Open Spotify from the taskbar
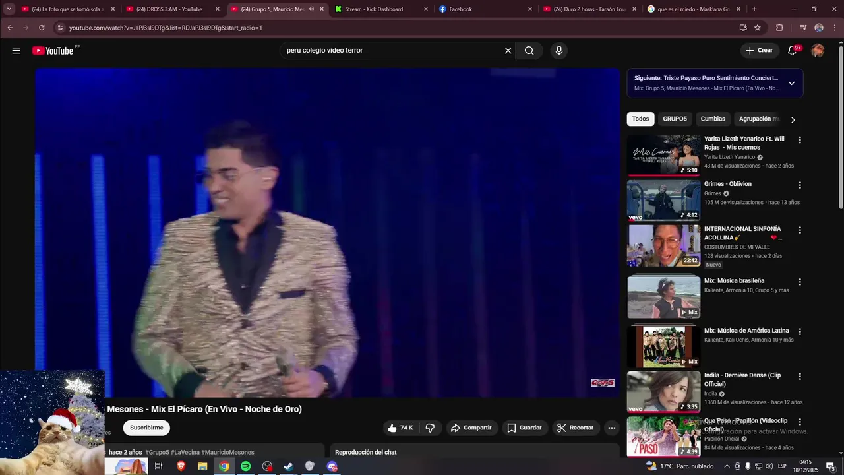Image resolution: width=844 pixels, height=475 pixels. pos(245,466)
